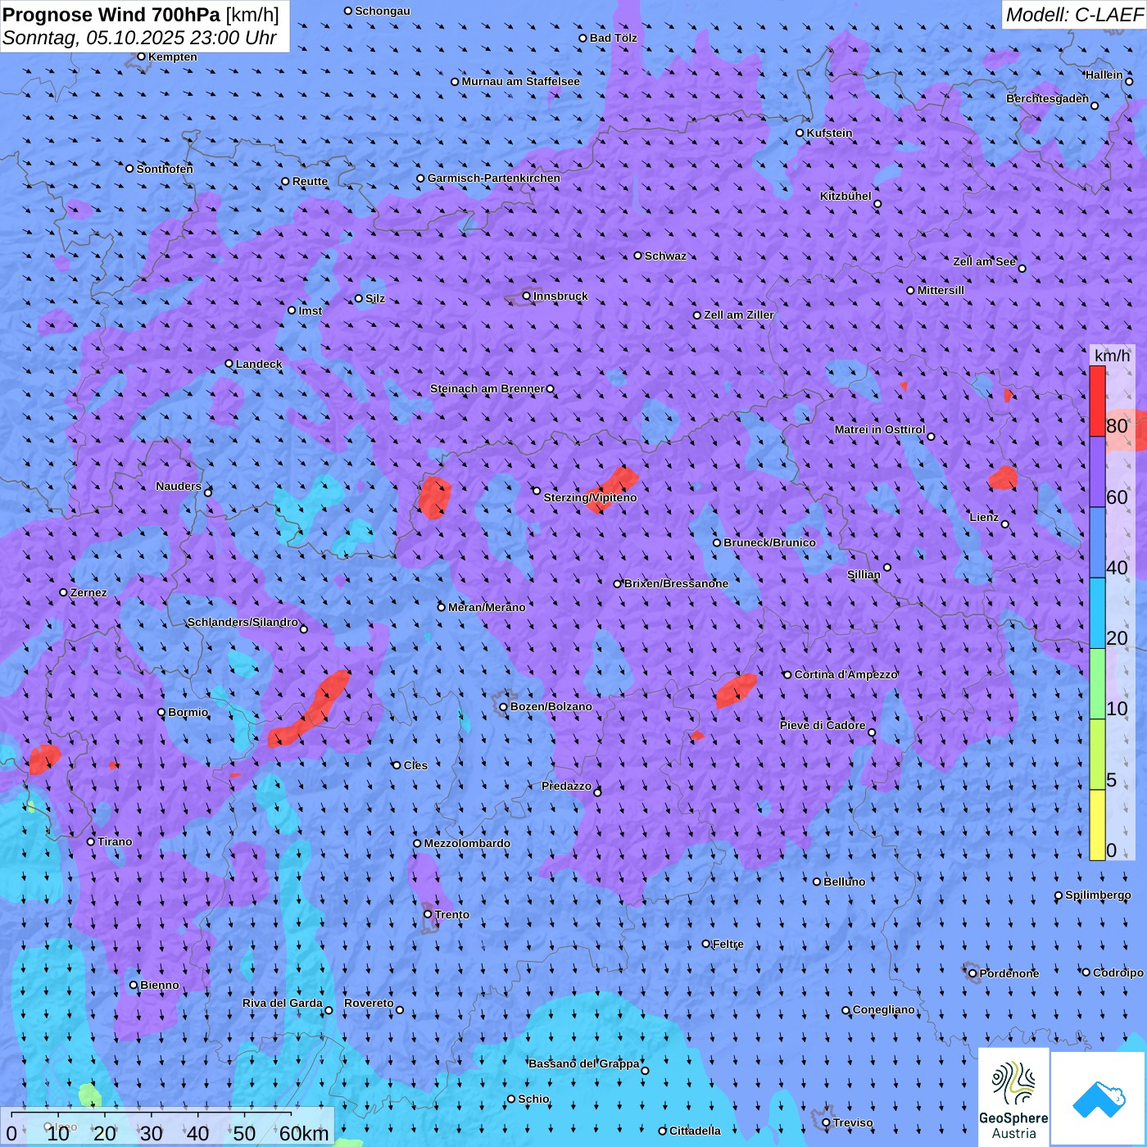Click the "Murnau am Staffelsee" label
1147x1147 pixels.
(x=521, y=81)
